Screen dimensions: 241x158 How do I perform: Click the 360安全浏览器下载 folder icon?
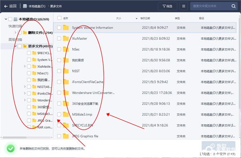pyautogui.click(x=66, y=104)
